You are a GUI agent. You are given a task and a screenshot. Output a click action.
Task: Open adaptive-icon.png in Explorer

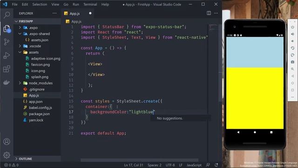(x=46, y=58)
